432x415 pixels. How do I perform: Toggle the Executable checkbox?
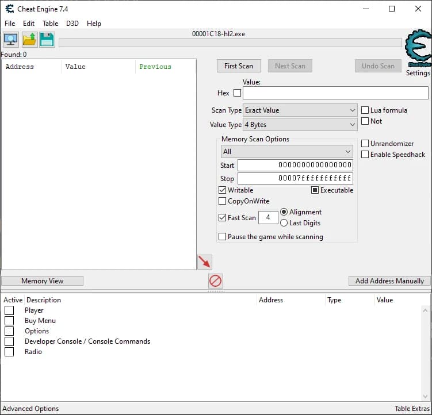(x=315, y=190)
